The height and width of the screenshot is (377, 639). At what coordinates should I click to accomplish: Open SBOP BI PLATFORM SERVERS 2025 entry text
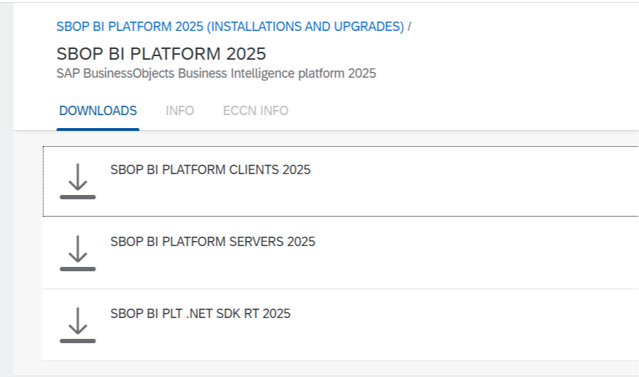click(213, 242)
